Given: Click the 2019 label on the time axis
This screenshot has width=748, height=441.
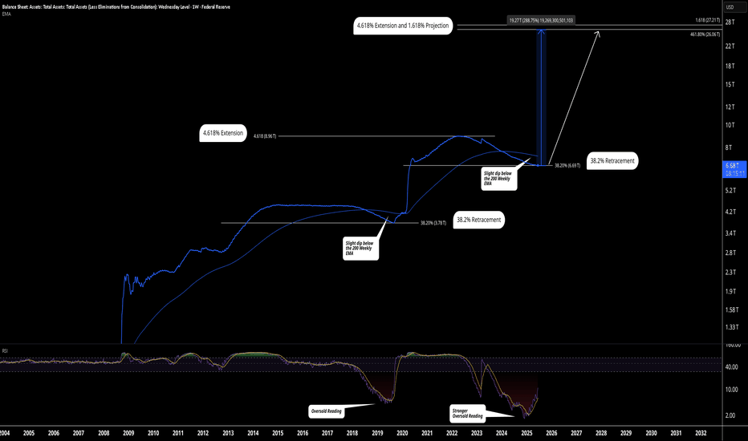Looking at the screenshot, I should pos(377,433).
